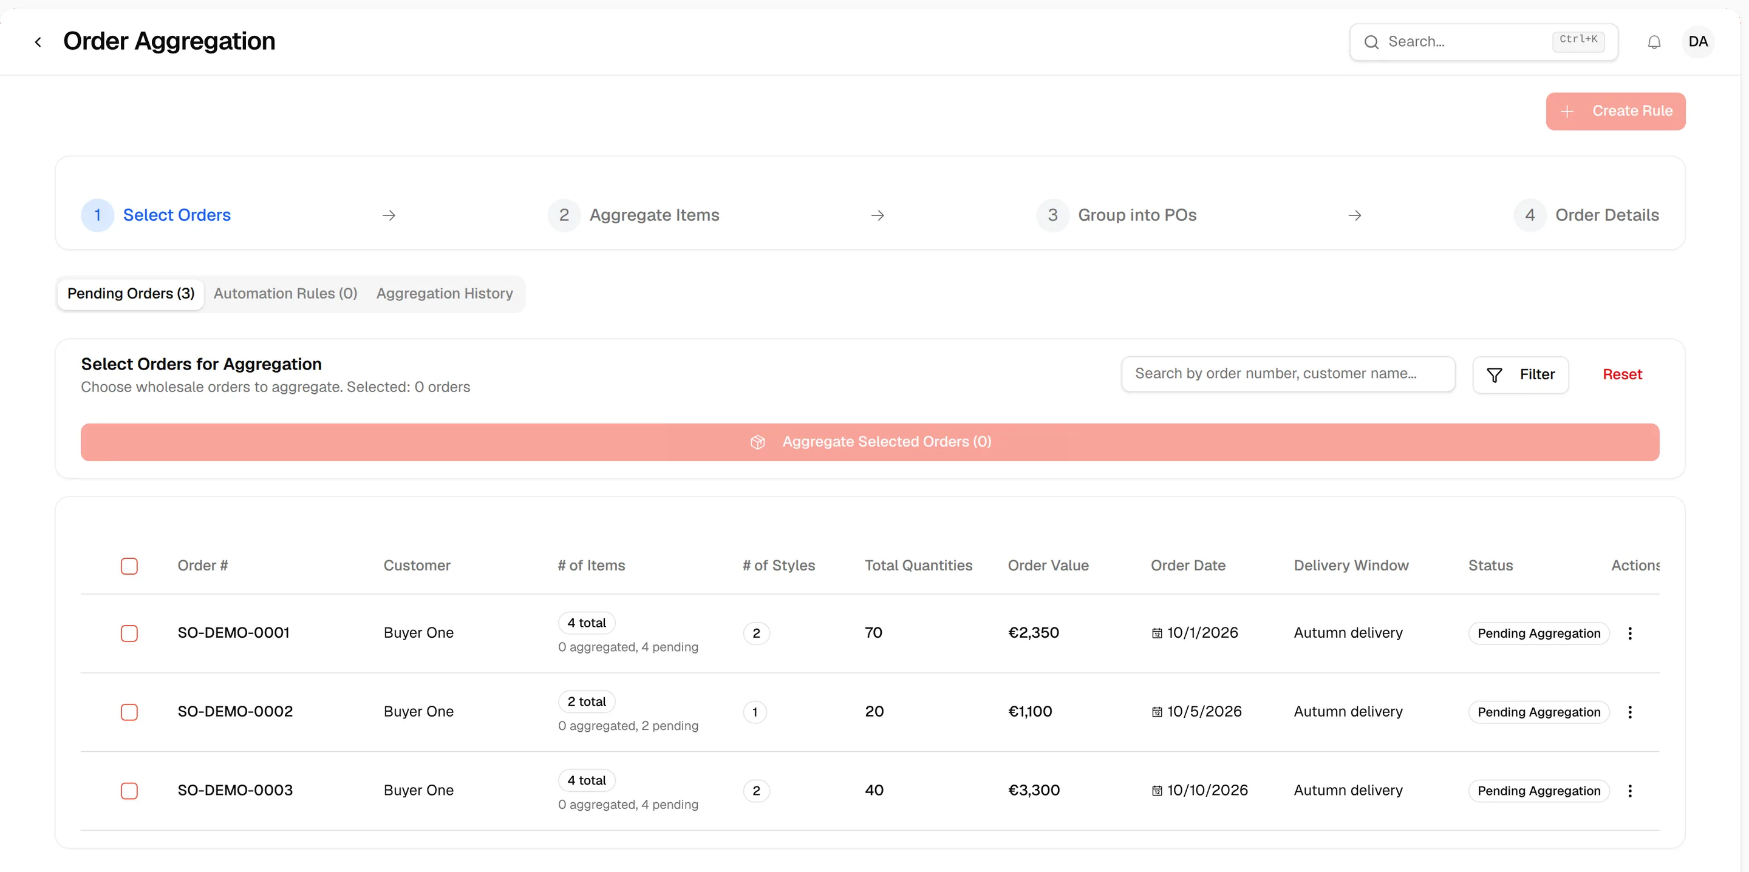Click the magnifier icon in global search
This screenshot has width=1749, height=872.
tap(1371, 42)
